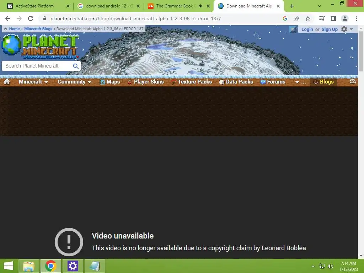Open the share page icon
This screenshot has height=273, width=364.
coord(296,18)
